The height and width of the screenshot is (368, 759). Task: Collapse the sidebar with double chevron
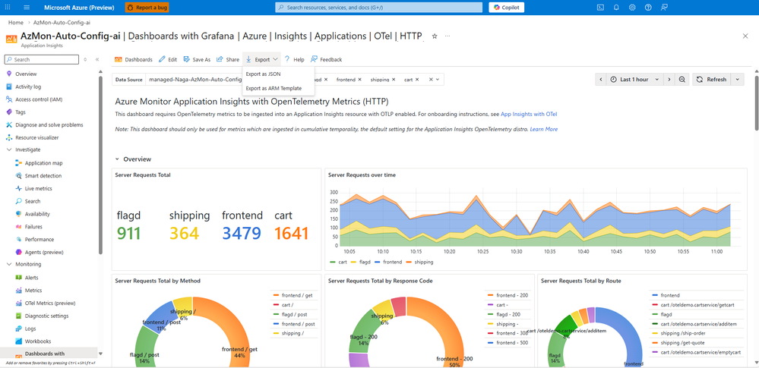(x=97, y=59)
